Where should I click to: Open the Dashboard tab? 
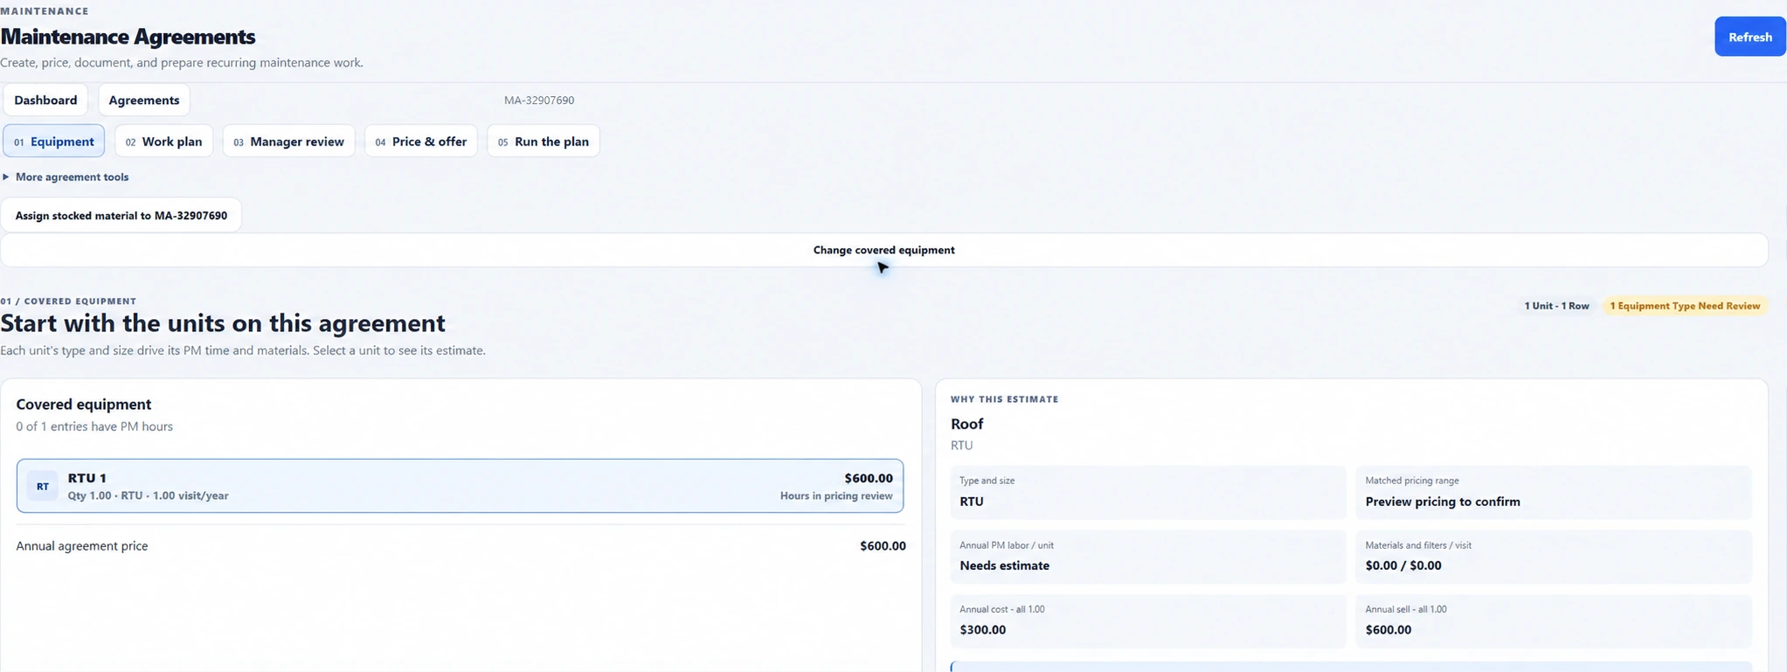coord(45,100)
